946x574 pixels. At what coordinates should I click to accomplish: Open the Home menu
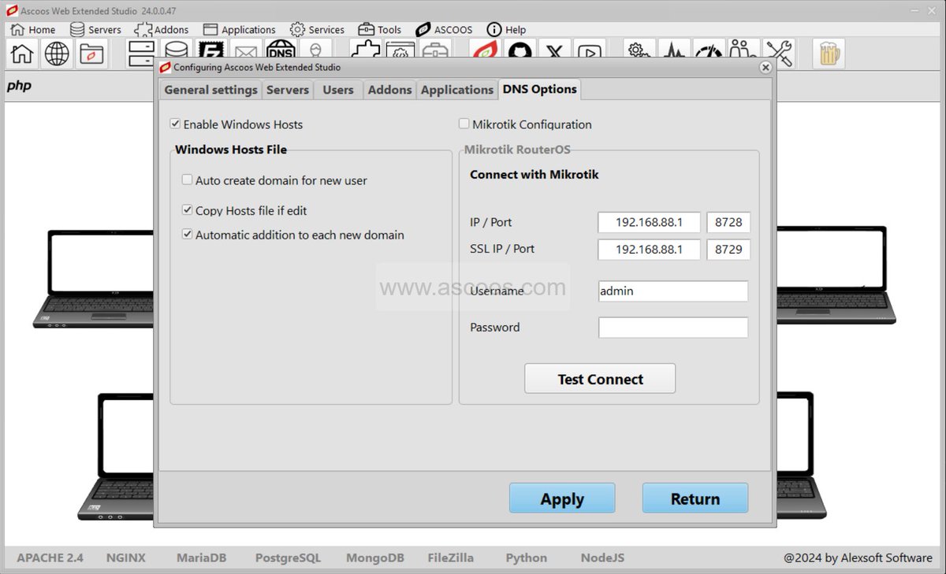pyautogui.click(x=32, y=29)
